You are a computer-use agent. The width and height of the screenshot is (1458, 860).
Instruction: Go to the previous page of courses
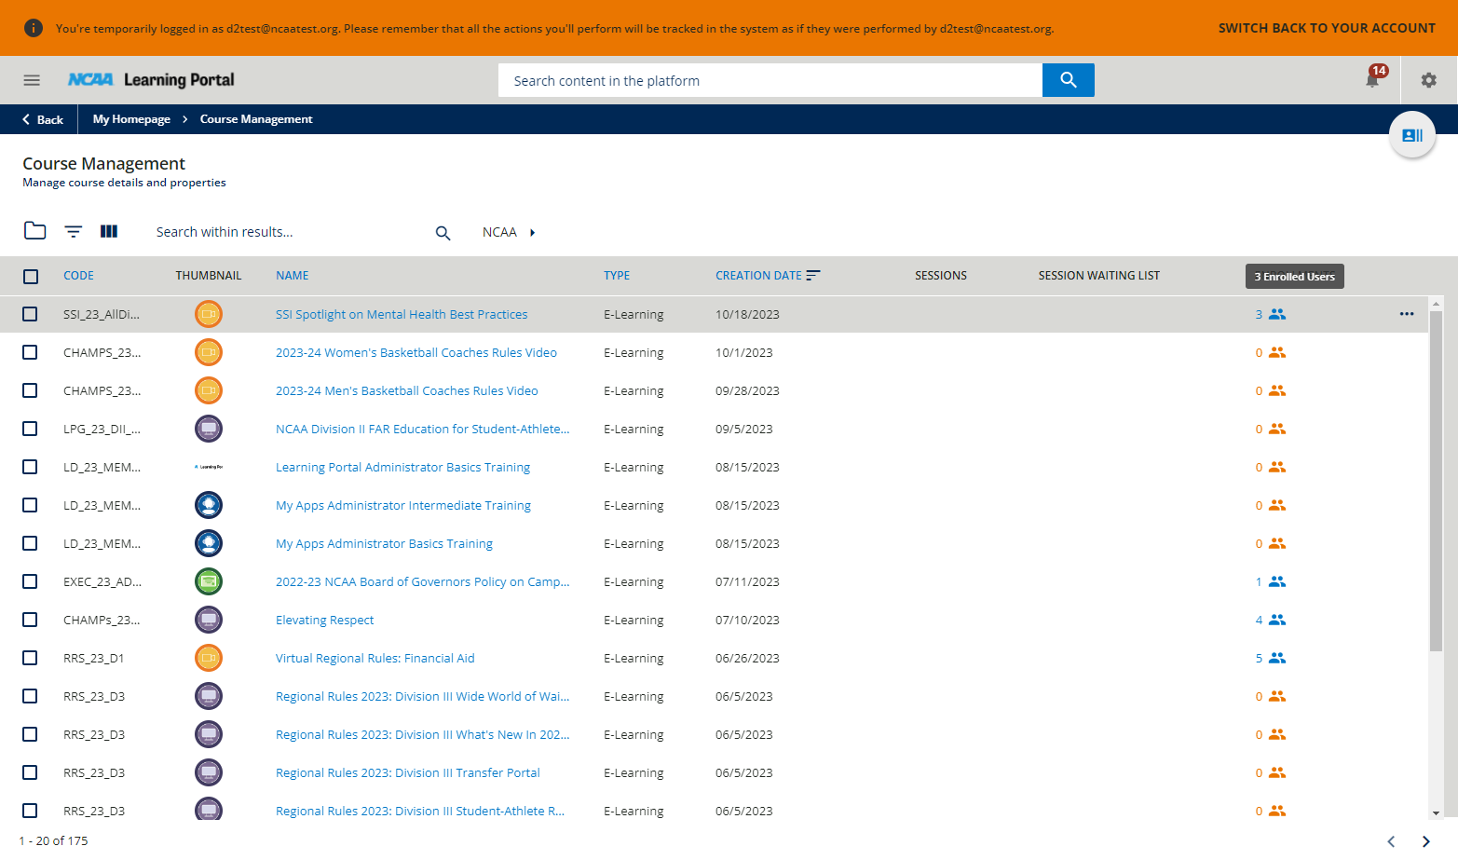tap(1391, 841)
